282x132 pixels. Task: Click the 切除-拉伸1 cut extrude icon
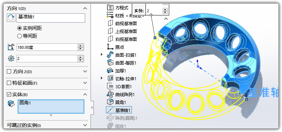110,79
